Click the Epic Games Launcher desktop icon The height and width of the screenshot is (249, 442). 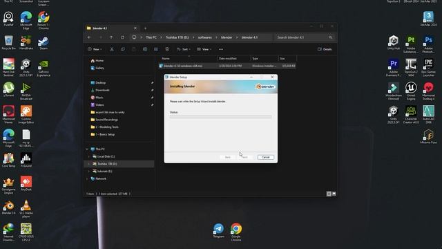[x=428, y=68]
